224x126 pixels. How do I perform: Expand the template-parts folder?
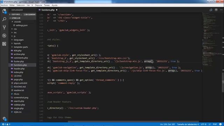pos(22,47)
